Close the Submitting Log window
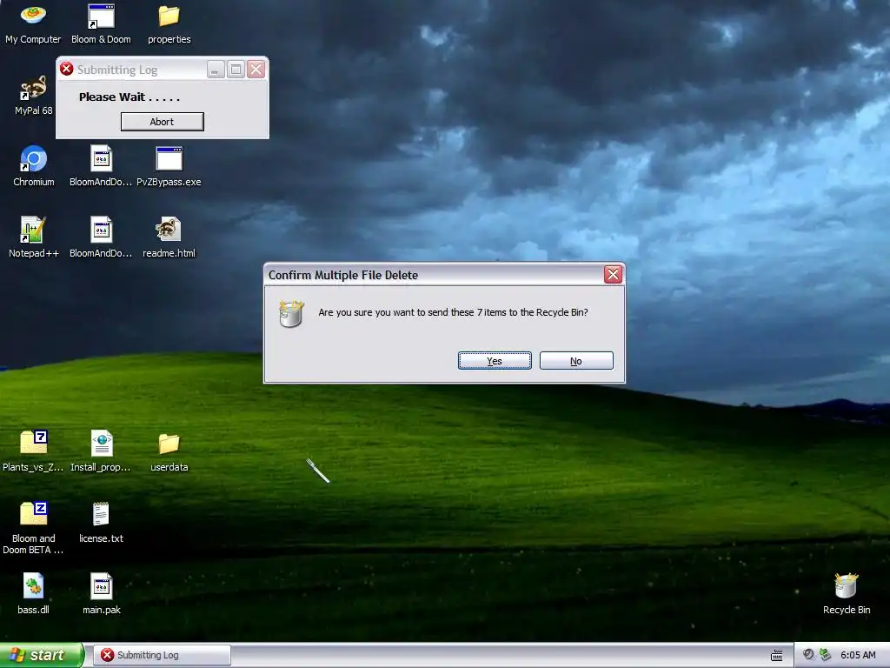The width and height of the screenshot is (890, 668). [x=256, y=70]
